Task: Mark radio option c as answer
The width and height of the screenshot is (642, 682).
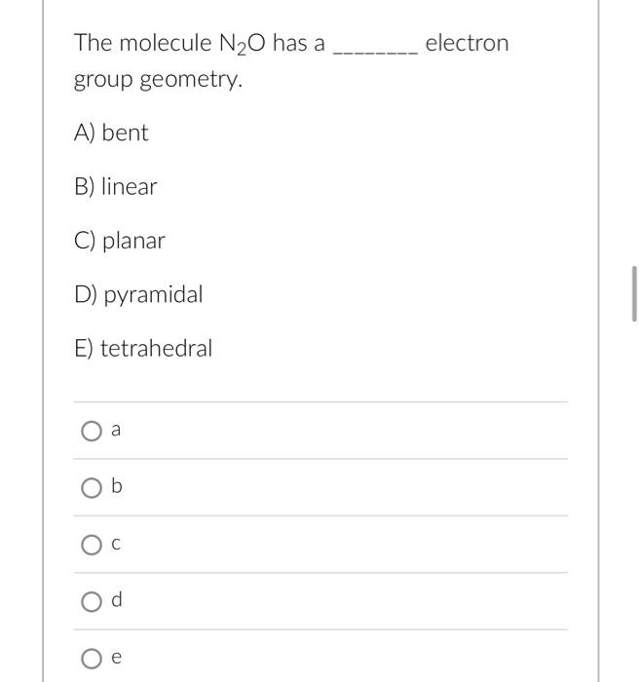Action: (x=92, y=545)
